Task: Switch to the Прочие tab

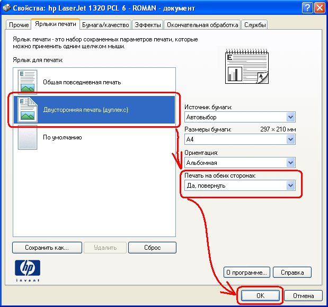Action: tap(19, 25)
